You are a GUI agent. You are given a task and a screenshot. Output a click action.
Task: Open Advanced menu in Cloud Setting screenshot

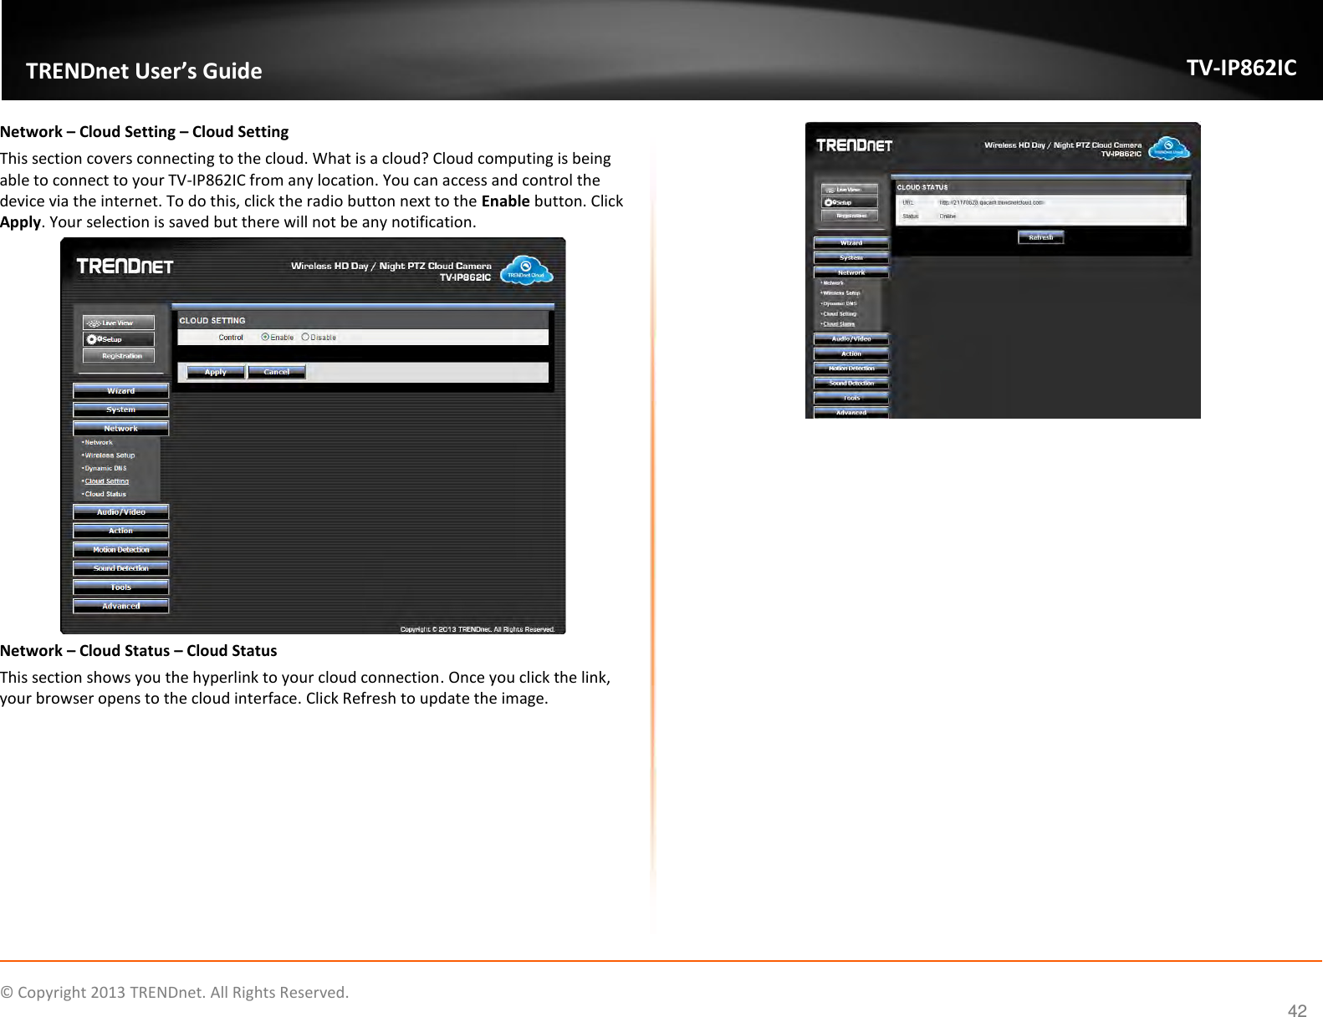coord(121,606)
